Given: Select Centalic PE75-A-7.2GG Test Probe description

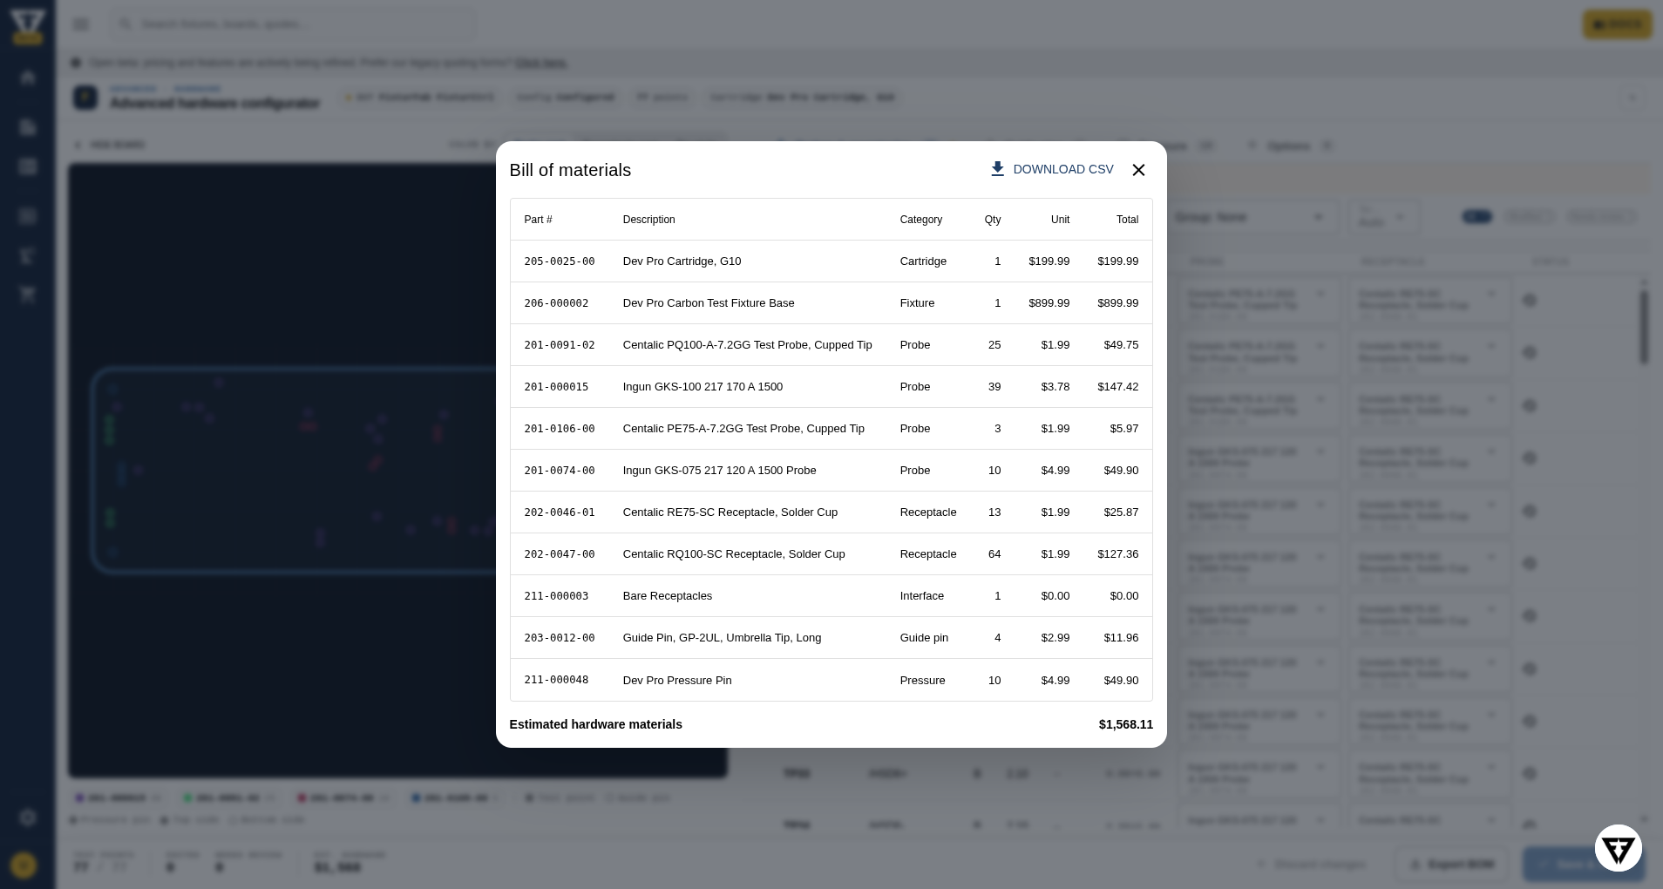Looking at the screenshot, I should pos(743,429).
